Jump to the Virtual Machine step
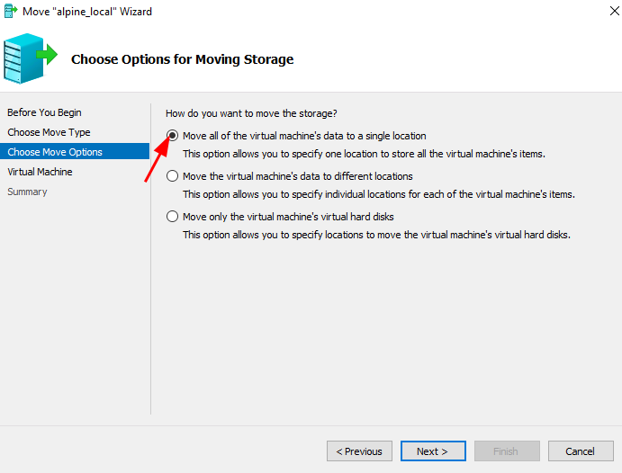Image resolution: width=622 pixels, height=473 pixels. click(x=41, y=172)
